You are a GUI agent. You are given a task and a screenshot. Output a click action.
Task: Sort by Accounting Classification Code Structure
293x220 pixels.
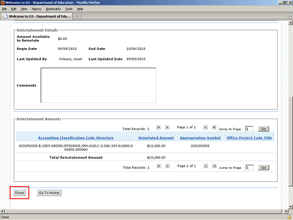(x=76, y=138)
